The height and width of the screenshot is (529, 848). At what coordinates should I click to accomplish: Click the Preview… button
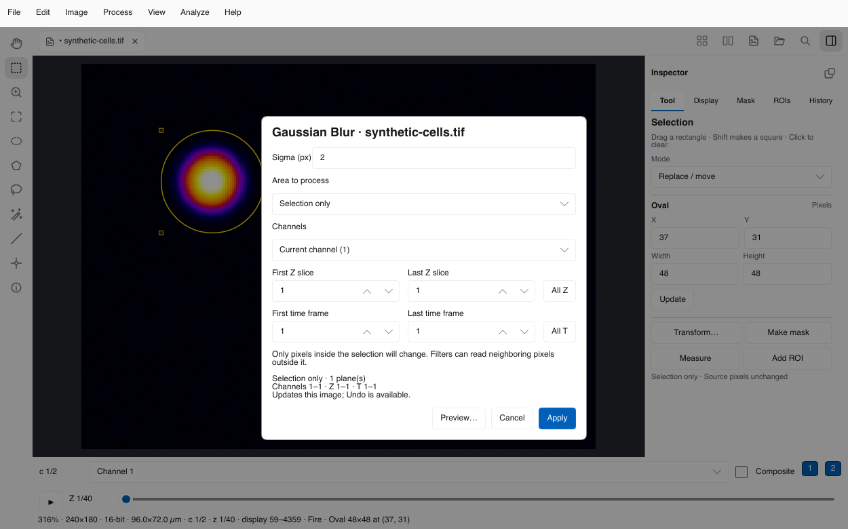(x=459, y=418)
